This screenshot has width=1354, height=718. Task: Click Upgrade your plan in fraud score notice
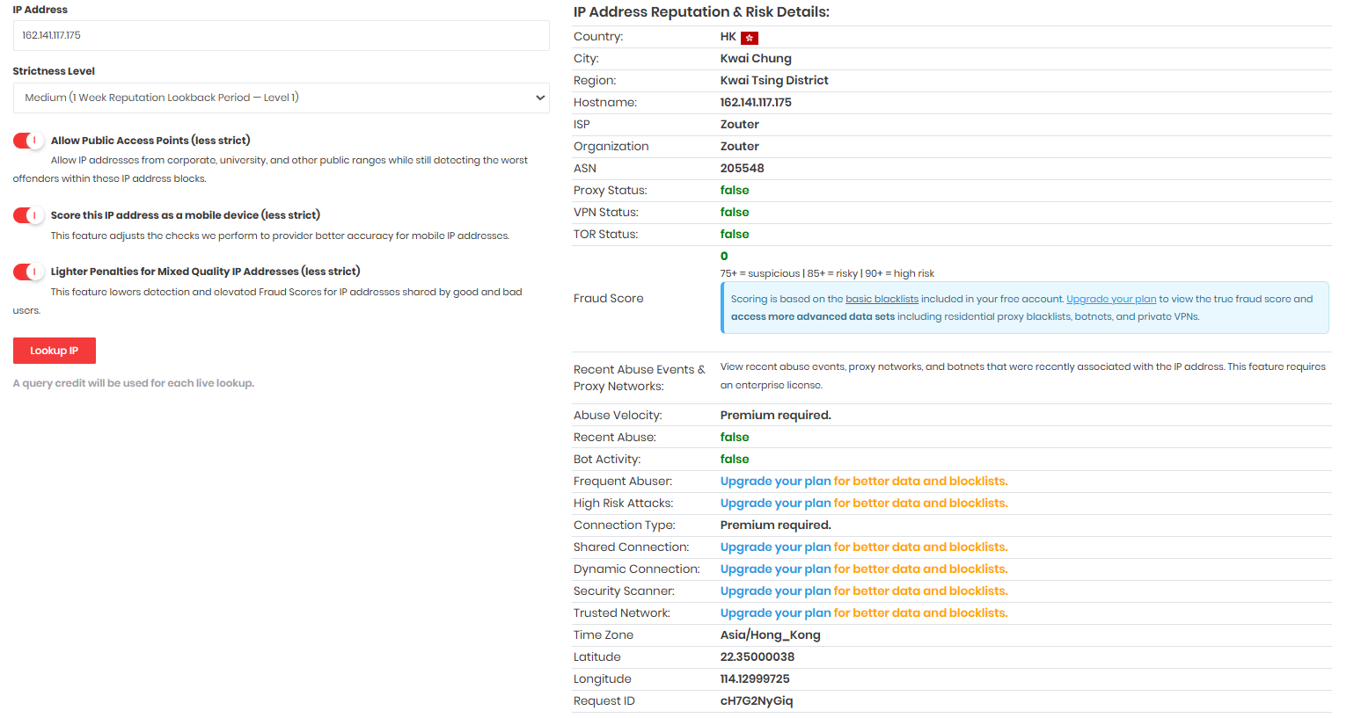click(x=1110, y=300)
